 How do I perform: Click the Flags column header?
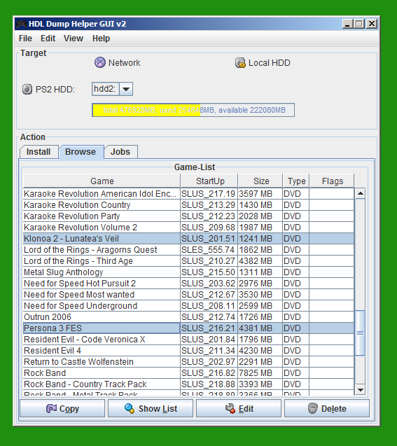[x=332, y=181]
